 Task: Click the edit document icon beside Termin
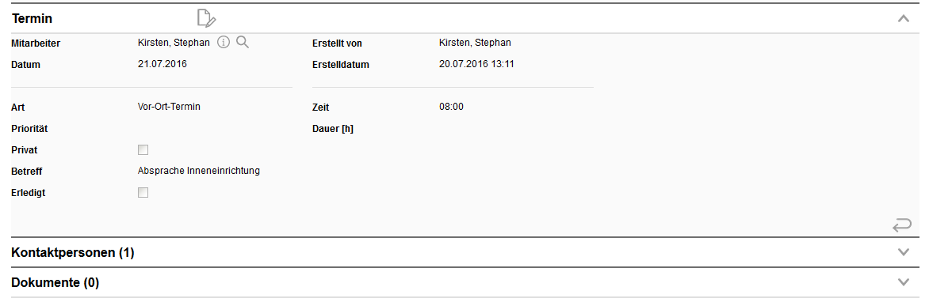pyautogui.click(x=206, y=18)
